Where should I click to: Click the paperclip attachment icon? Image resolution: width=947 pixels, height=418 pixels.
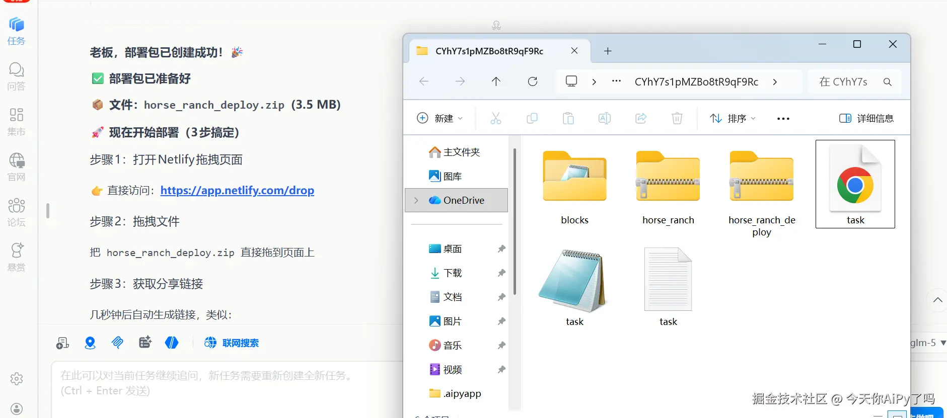[x=117, y=343]
